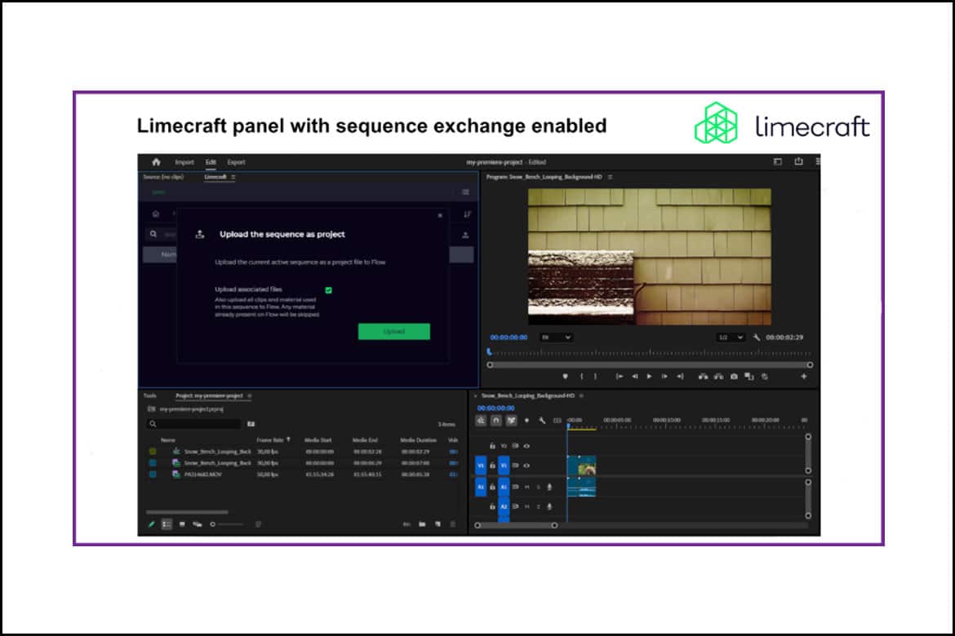Screen dimensions: 955x636
Task: Uncheck the Upload associated files checkbox
Action: (x=328, y=289)
